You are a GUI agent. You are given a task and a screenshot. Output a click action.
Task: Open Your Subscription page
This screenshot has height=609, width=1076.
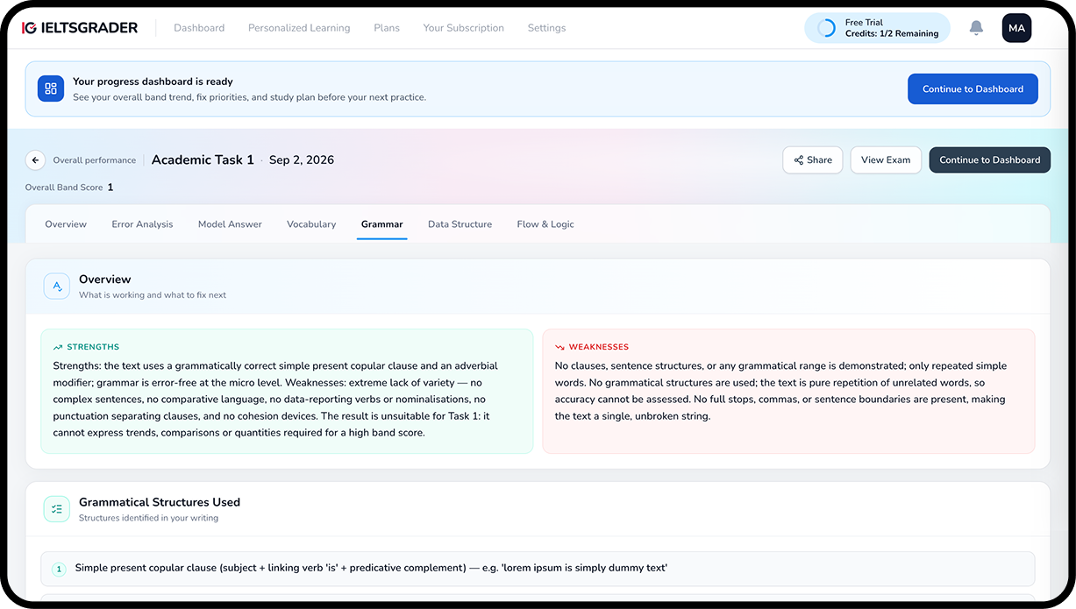pyautogui.click(x=463, y=28)
